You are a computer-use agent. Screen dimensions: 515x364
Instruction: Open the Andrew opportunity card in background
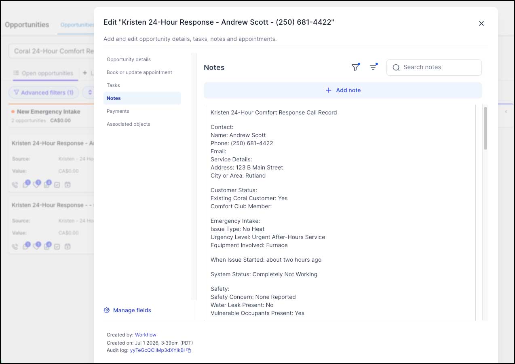click(x=51, y=164)
